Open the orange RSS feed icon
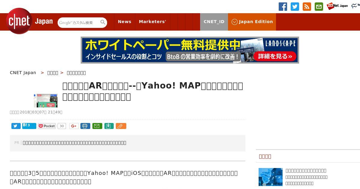 tap(307, 7)
